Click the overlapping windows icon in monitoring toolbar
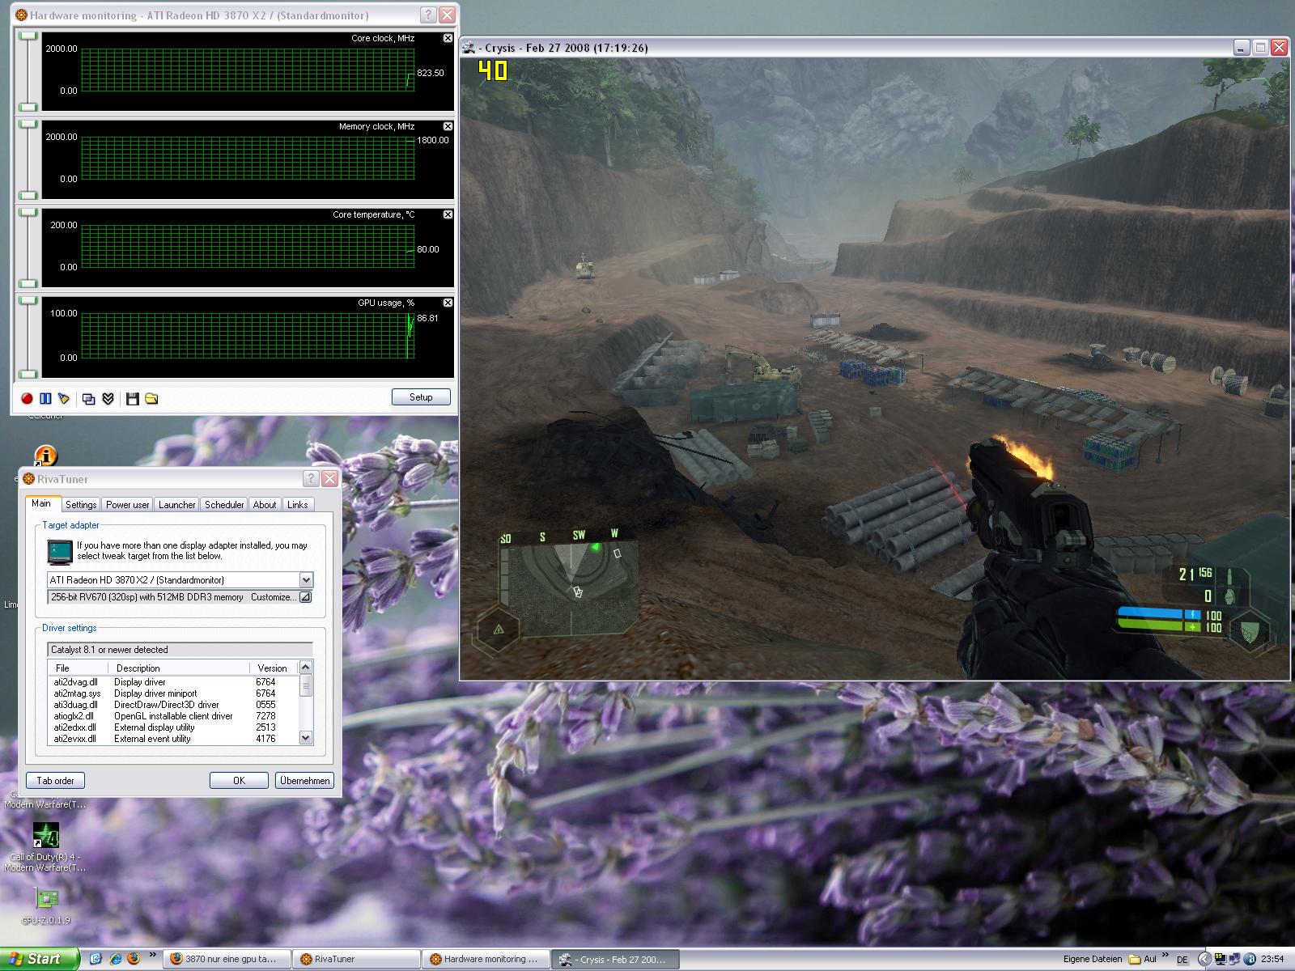The image size is (1295, 971). pyautogui.click(x=89, y=398)
